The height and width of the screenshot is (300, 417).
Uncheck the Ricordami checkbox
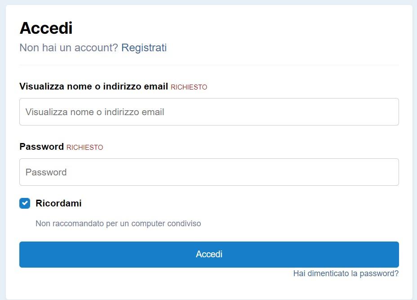(25, 203)
